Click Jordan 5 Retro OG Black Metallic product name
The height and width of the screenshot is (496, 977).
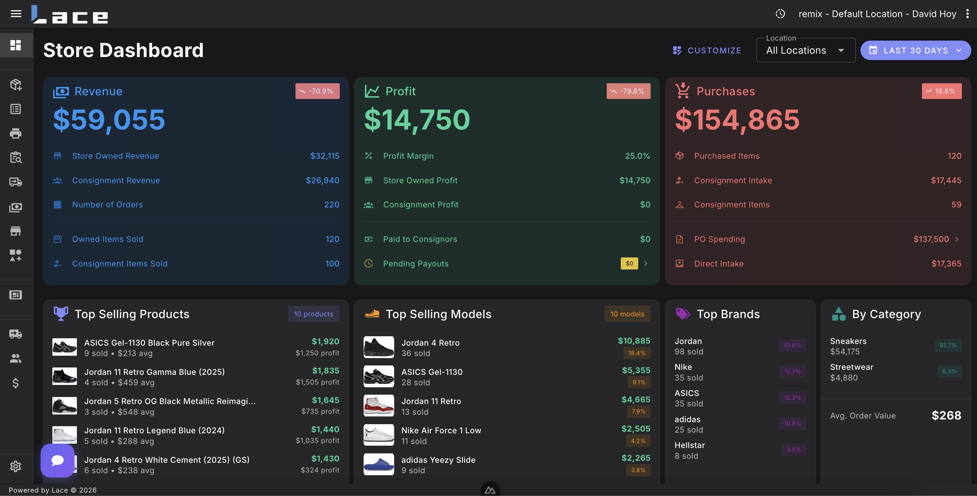(x=170, y=401)
